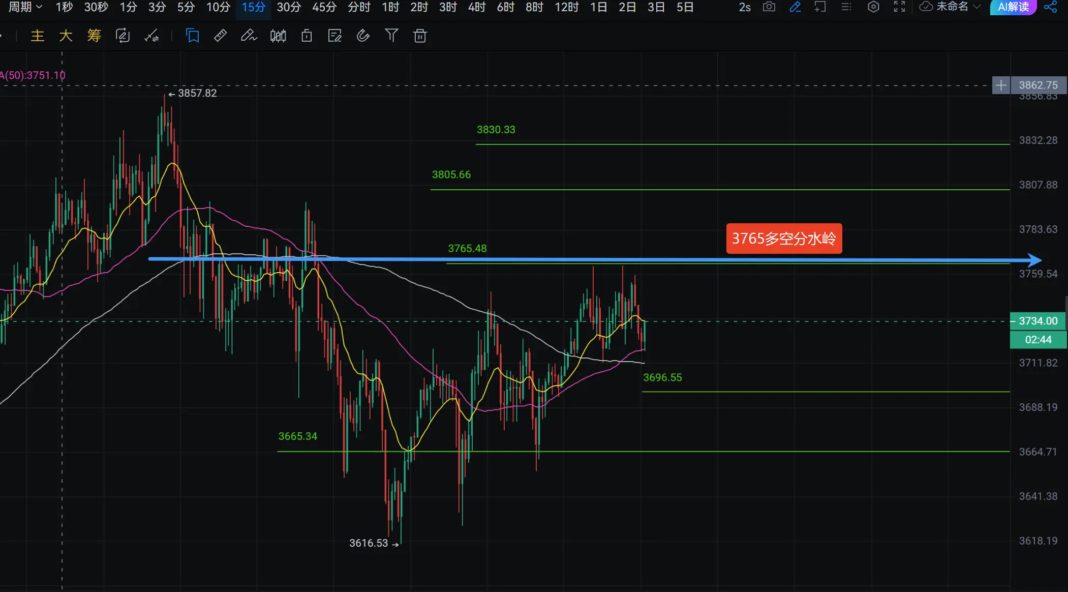Switch to the 30秒 timeframe

pyautogui.click(x=96, y=7)
